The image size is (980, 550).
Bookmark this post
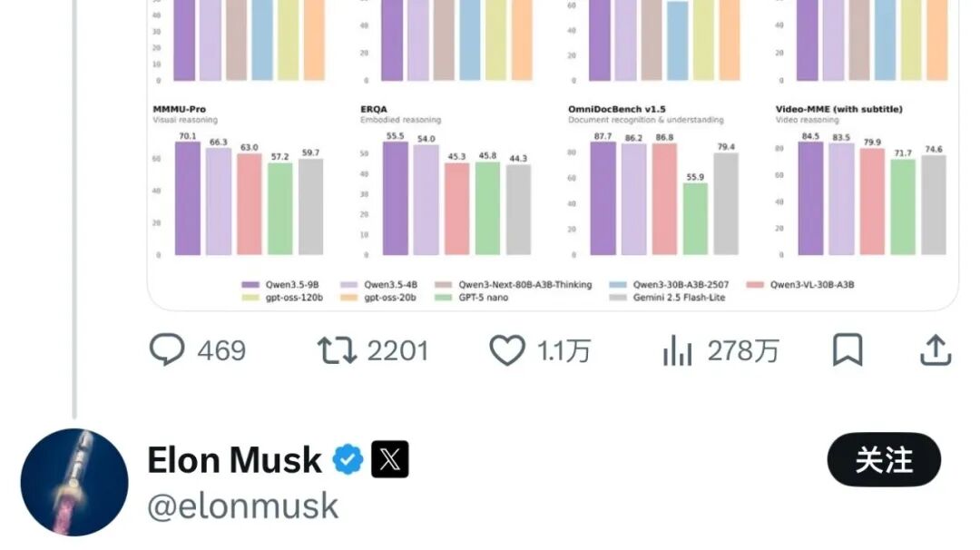pyautogui.click(x=848, y=349)
